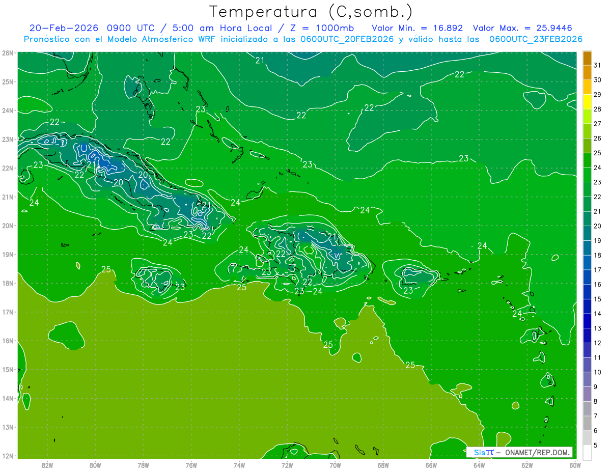The image size is (611, 472).
Task: Click the color scale label "17"
Action: point(597,270)
